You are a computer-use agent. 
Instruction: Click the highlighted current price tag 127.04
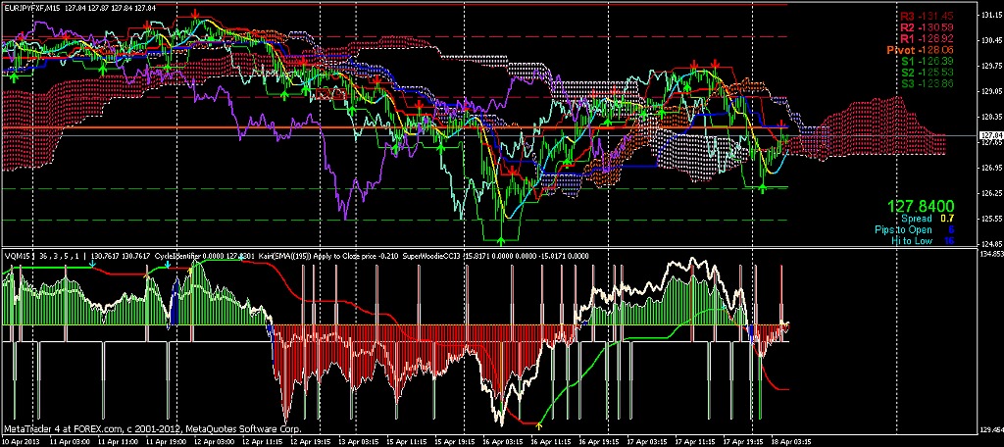pyautogui.click(x=990, y=135)
